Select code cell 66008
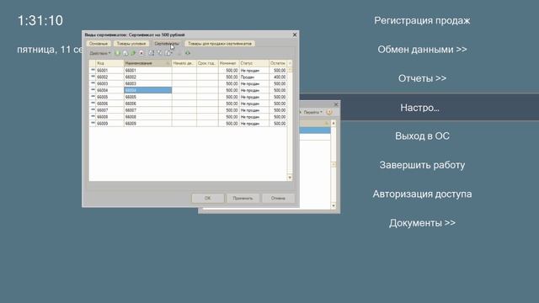This screenshot has height=303, width=539. tap(109, 117)
